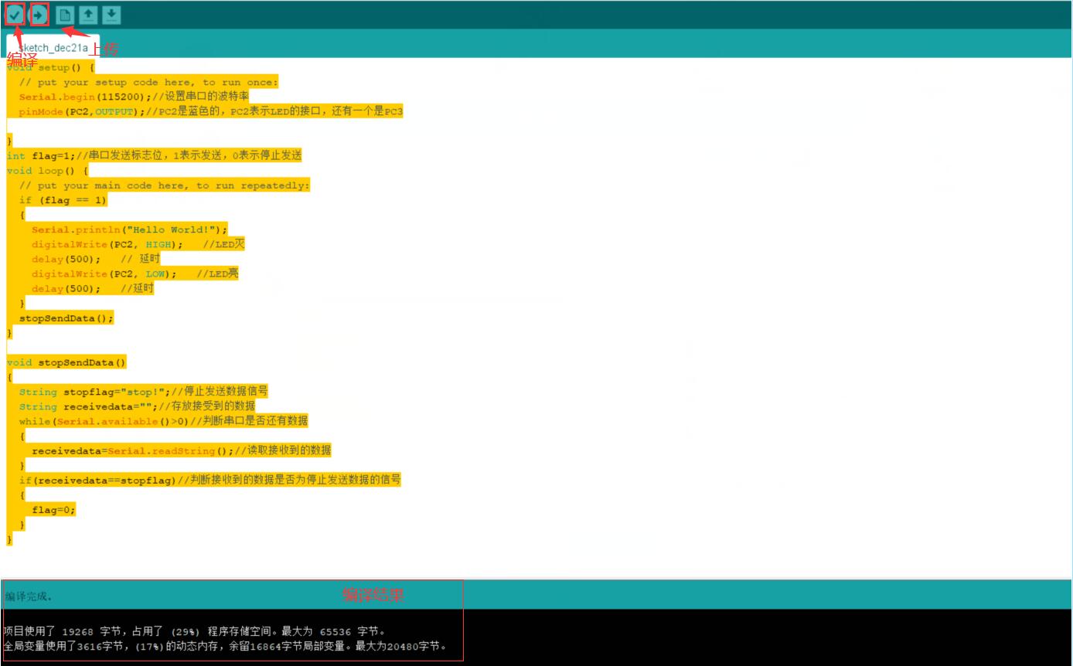Click the Verify (checkmark) compile icon

(15, 15)
